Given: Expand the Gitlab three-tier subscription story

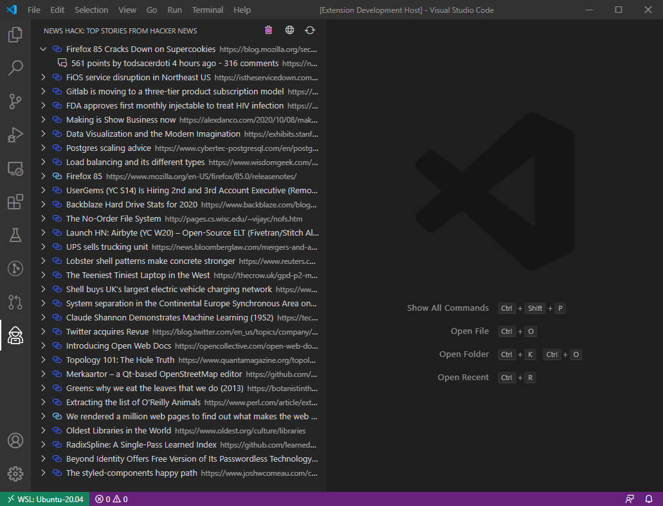Looking at the screenshot, I should [x=43, y=92].
